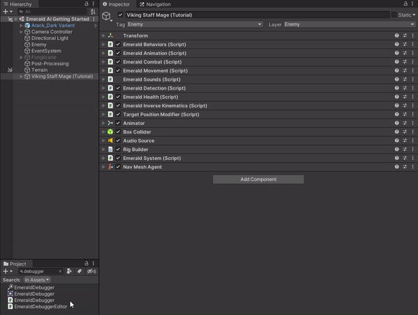Click the Add Component button
418x315 pixels.
coord(258,179)
